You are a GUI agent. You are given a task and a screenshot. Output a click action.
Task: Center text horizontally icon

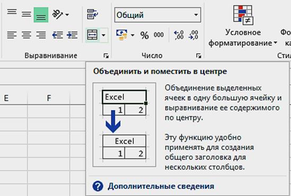[x=26, y=35]
